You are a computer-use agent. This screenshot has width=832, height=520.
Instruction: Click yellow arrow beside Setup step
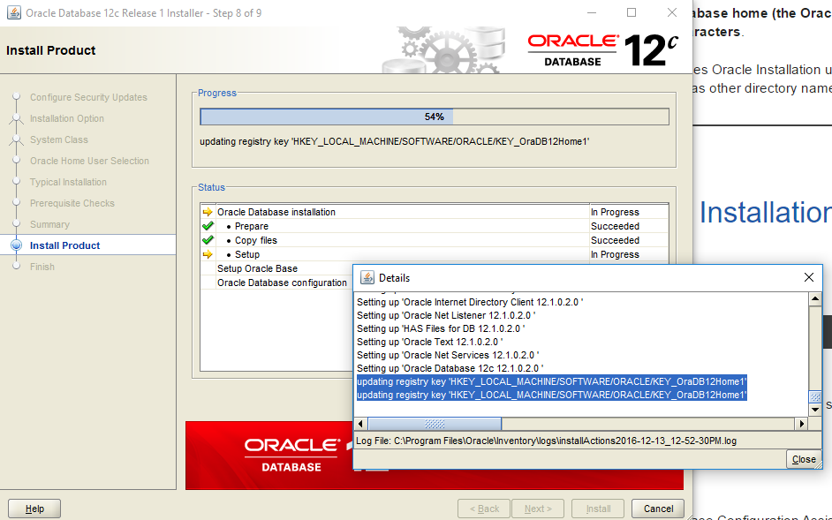click(208, 254)
